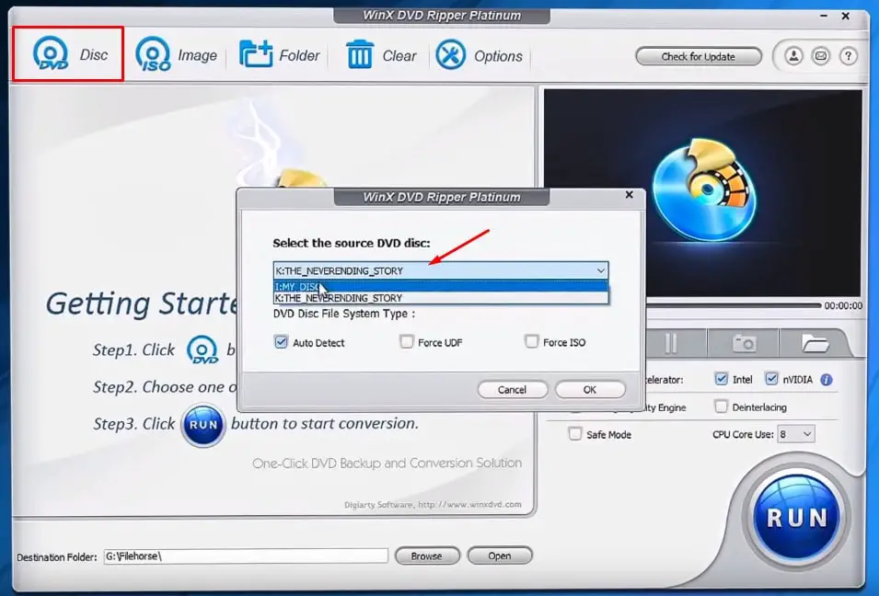
Task: Click the large blue RUN button
Action: click(796, 517)
